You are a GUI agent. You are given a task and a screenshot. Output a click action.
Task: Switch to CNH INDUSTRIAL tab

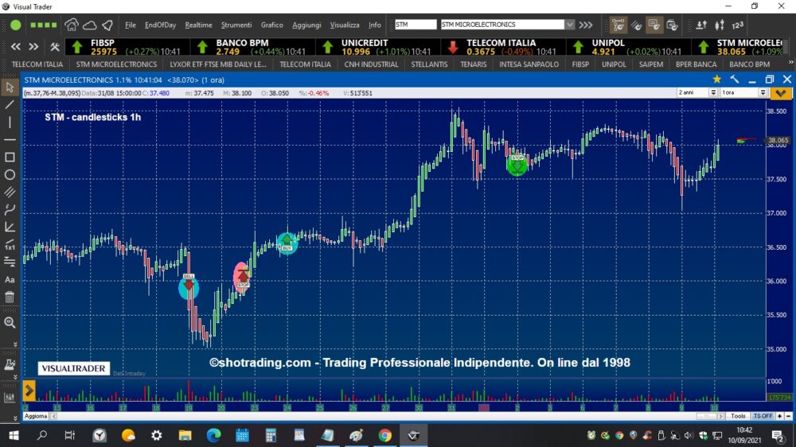[371, 64]
